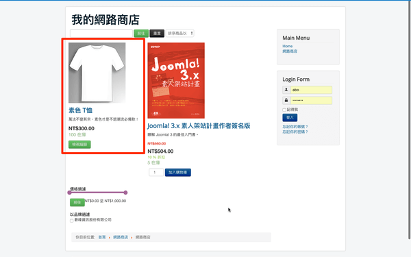Click the username field containing abo
Viewport: 411px width, 257px height.
coord(311,90)
